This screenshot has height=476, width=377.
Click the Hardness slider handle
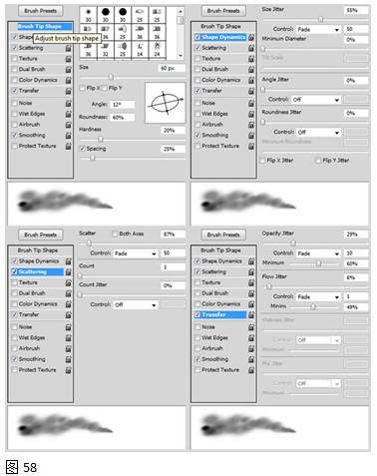click(101, 139)
